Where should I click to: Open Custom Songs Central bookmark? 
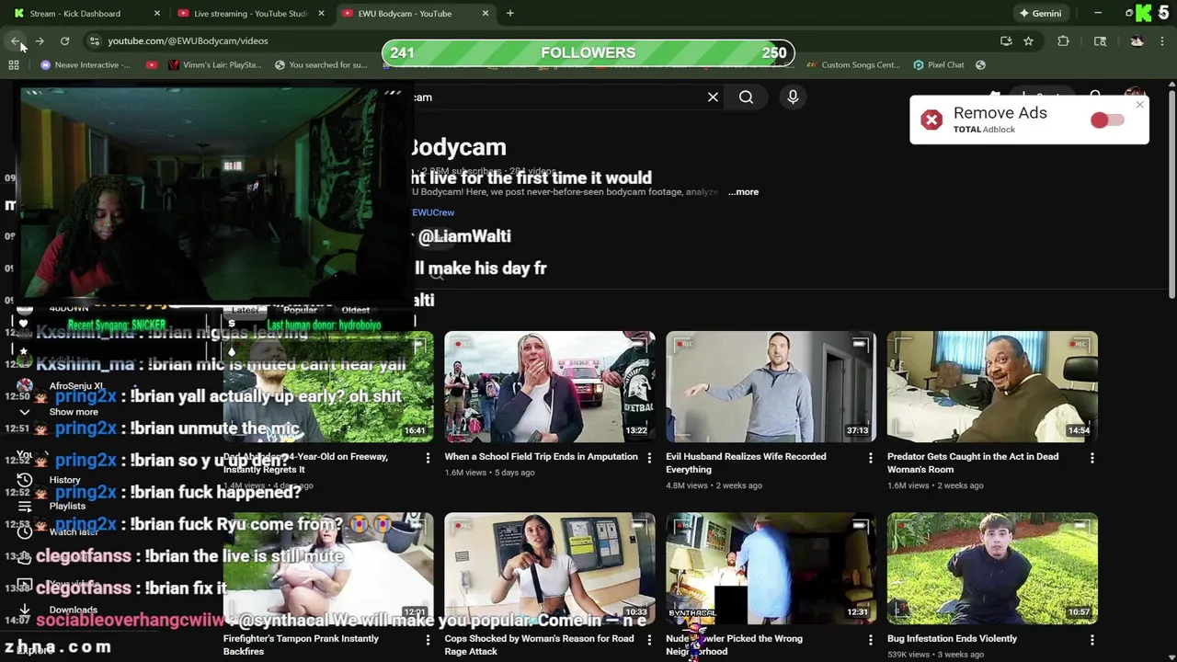(853, 64)
